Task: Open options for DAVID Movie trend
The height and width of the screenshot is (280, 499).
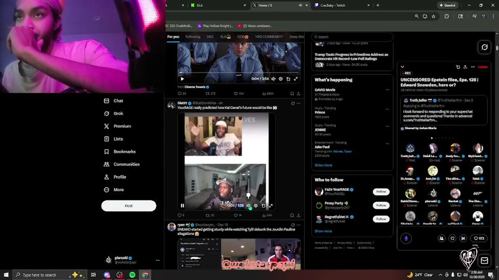Action: 387,90
